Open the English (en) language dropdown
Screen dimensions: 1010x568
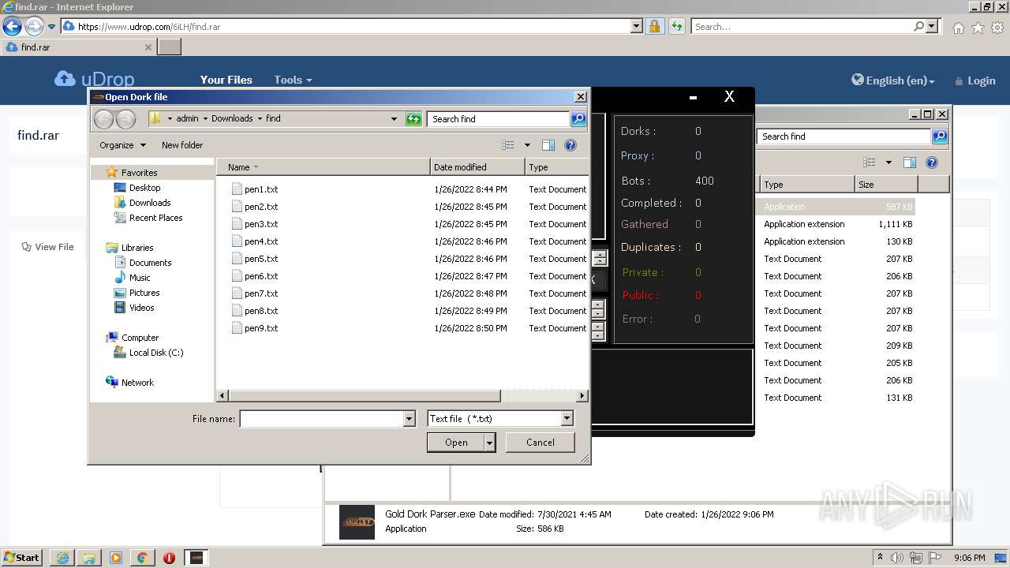[x=893, y=80]
